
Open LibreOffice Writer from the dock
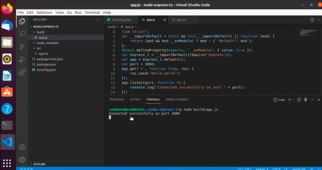[7, 76]
